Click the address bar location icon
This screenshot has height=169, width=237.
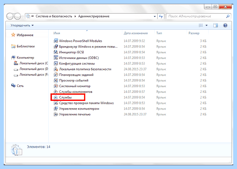(28, 16)
